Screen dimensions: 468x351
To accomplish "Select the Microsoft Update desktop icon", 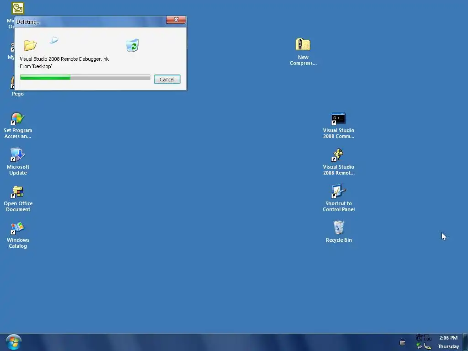I will [18, 155].
